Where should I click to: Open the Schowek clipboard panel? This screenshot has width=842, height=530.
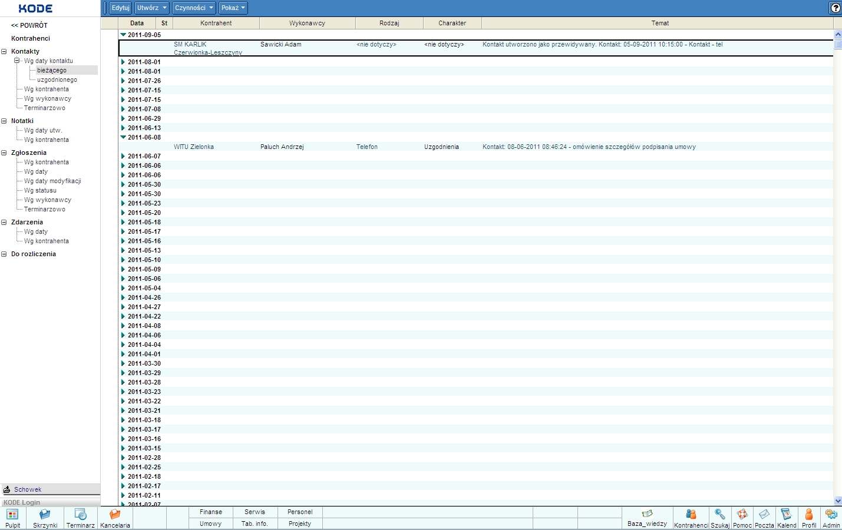click(50, 489)
